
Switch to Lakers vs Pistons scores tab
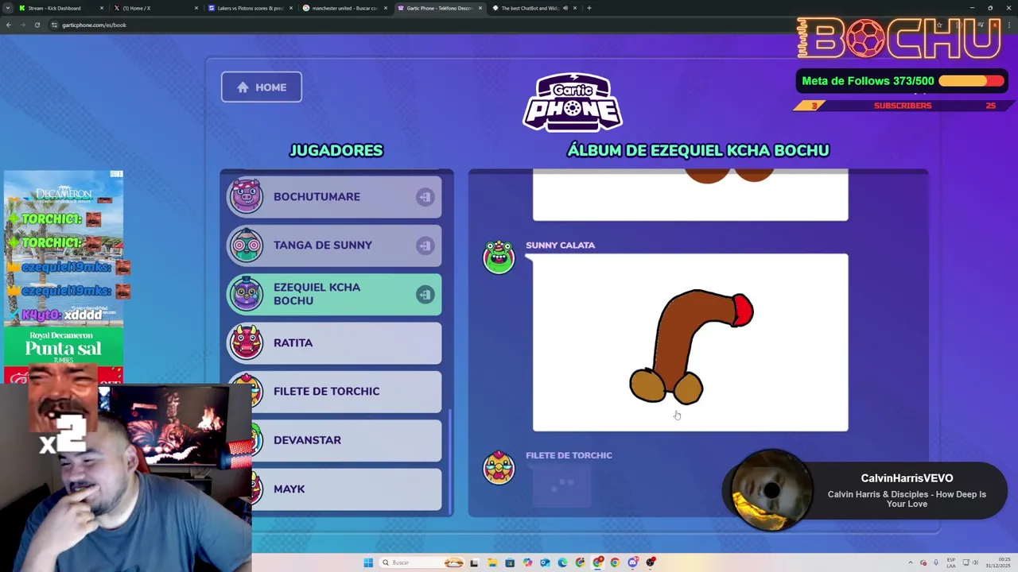tap(249, 8)
